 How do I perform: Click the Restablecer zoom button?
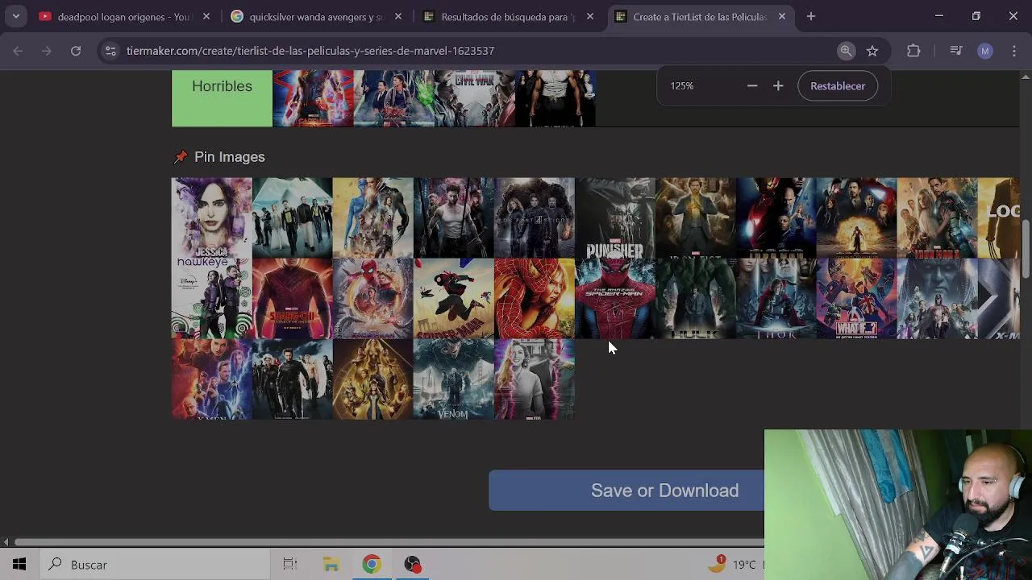(838, 85)
